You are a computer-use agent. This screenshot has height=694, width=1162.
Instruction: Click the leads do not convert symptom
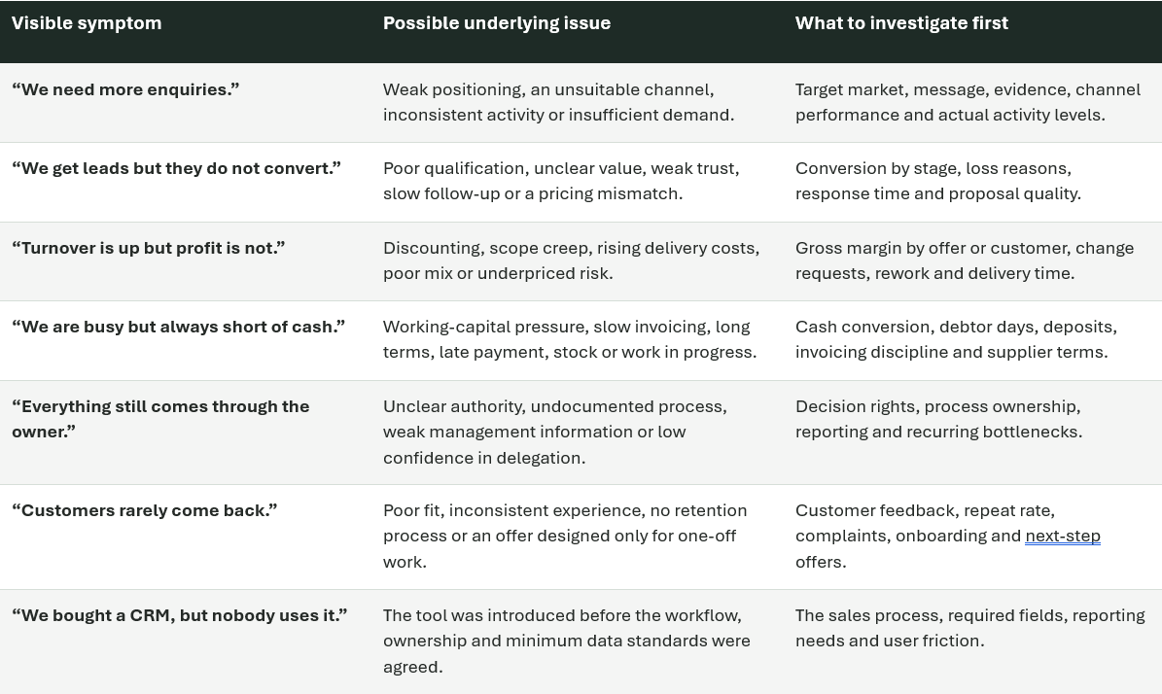[x=176, y=168]
